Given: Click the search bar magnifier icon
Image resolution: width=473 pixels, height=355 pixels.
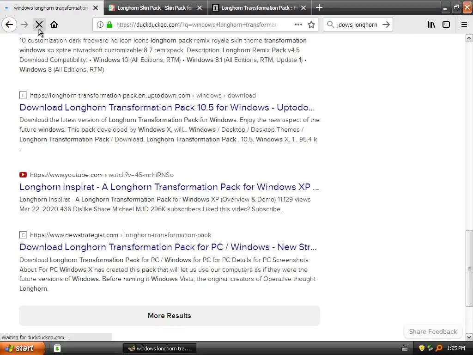Looking at the screenshot, I should point(330,24).
